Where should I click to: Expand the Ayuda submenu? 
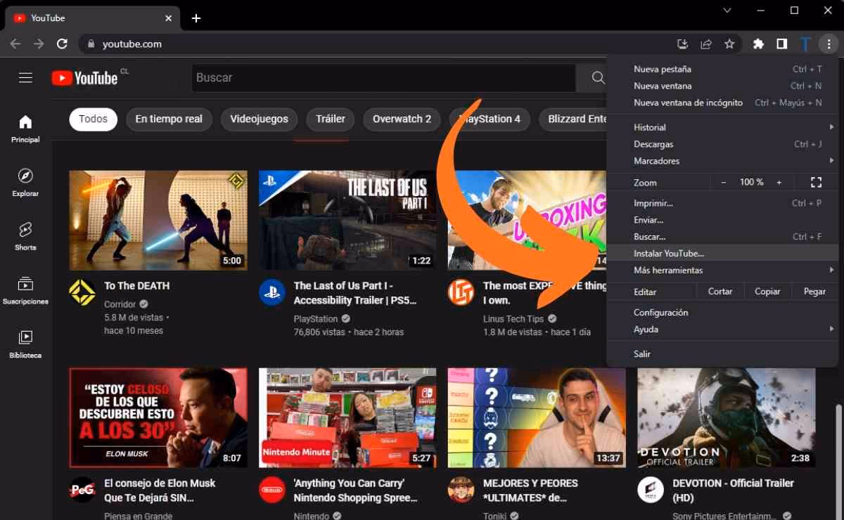722,330
